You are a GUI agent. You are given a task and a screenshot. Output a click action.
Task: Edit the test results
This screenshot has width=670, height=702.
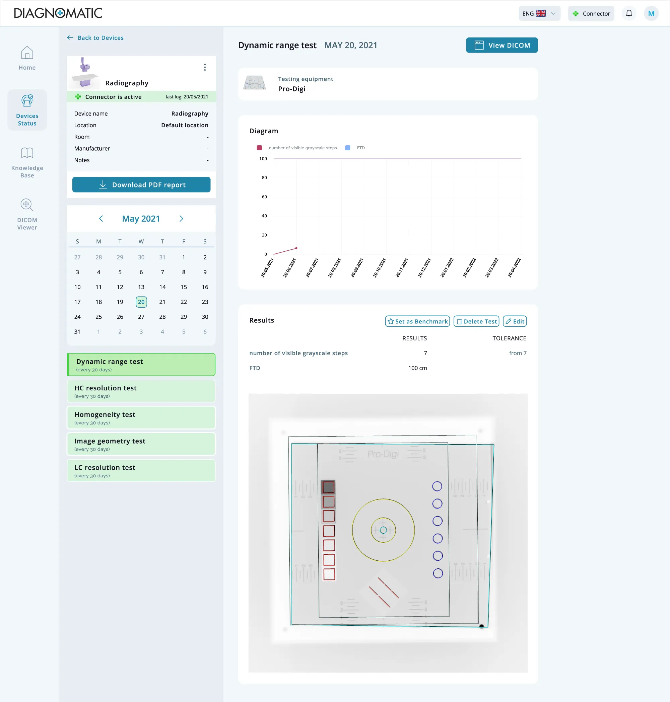click(x=514, y=321)
